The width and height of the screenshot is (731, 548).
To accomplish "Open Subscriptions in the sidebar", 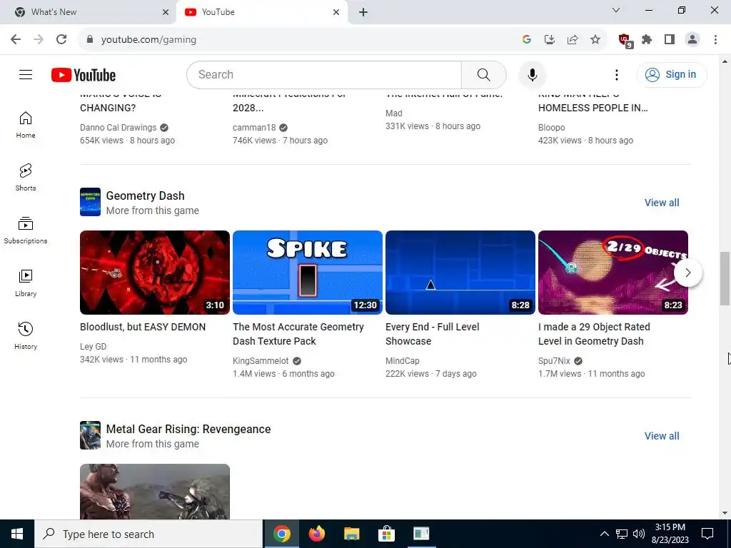I will pyautogui.click(x=26, y=230).
